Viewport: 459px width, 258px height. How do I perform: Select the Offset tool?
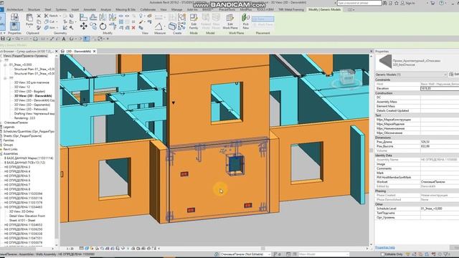[93, 17]
